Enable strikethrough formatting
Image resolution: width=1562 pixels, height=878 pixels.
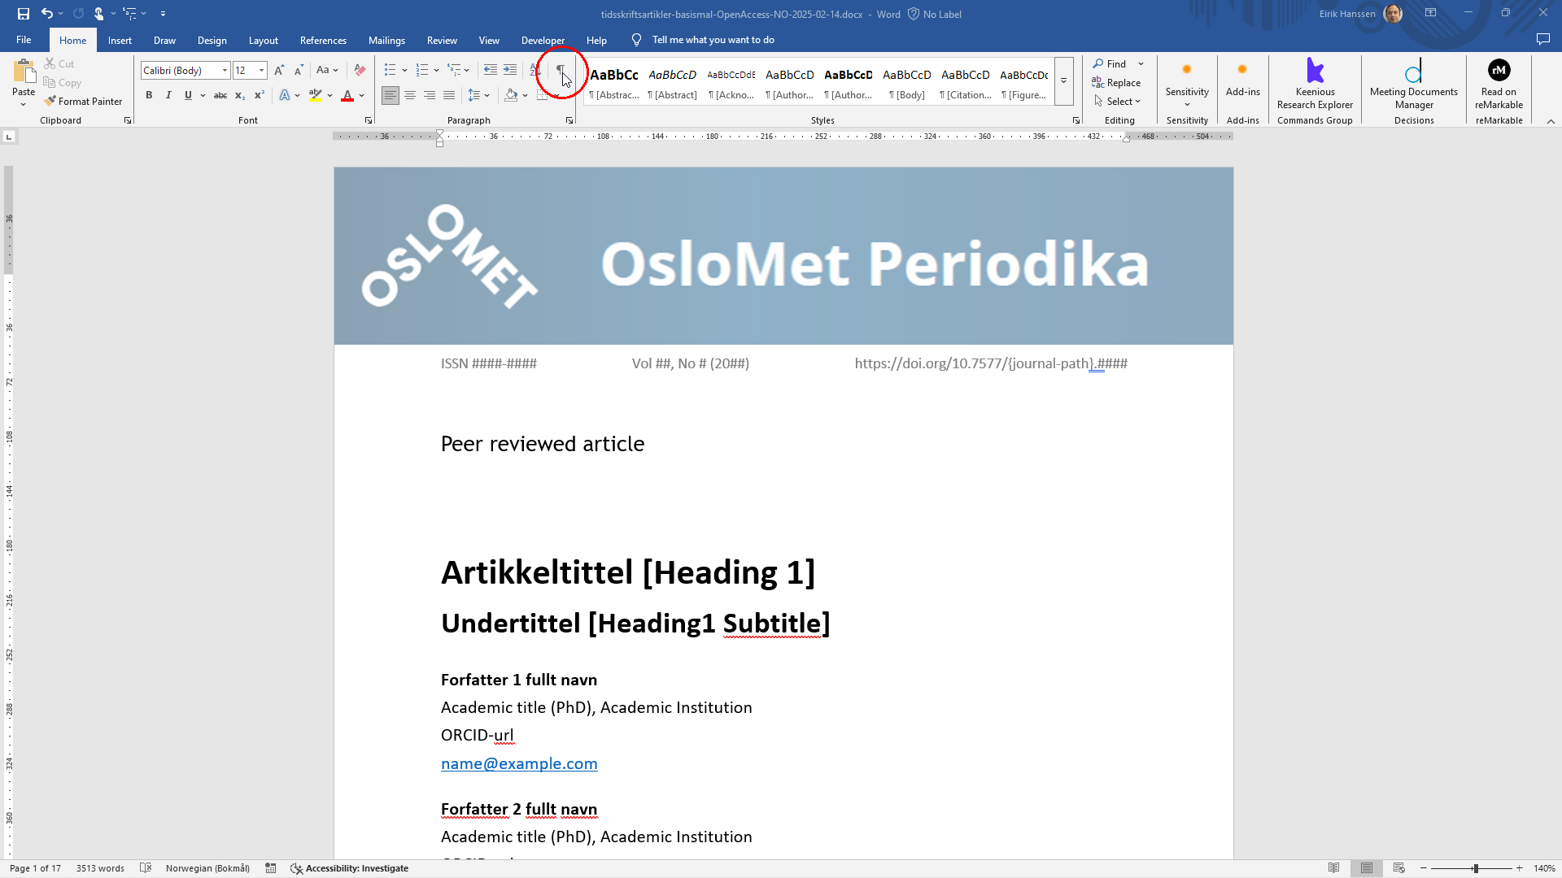pos(220,95)
